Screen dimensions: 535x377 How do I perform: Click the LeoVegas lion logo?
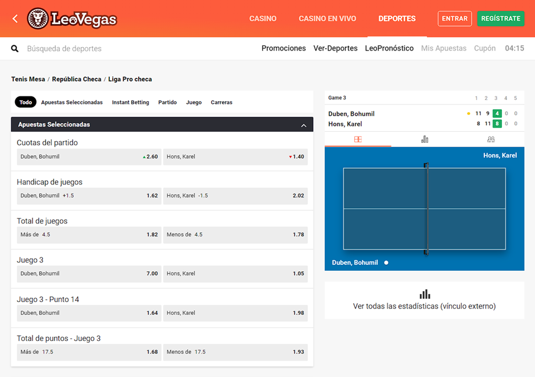[x=38, y=19]
